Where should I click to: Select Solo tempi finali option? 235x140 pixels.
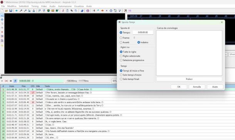[121, 79]
